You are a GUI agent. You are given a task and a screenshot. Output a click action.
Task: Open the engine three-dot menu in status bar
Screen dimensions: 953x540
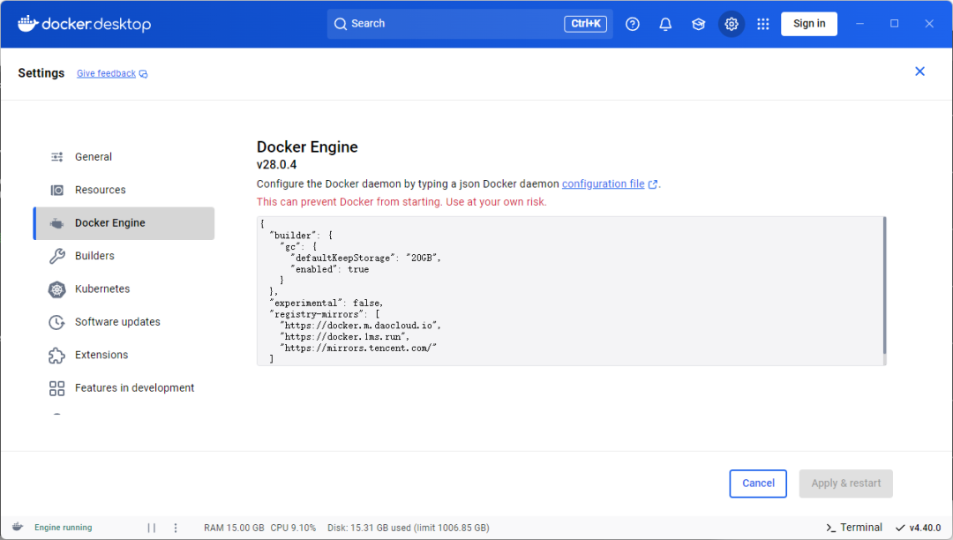point(176,528)
